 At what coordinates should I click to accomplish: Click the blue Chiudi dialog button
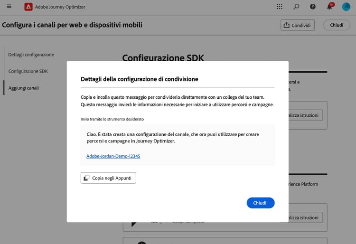point(261,203)
